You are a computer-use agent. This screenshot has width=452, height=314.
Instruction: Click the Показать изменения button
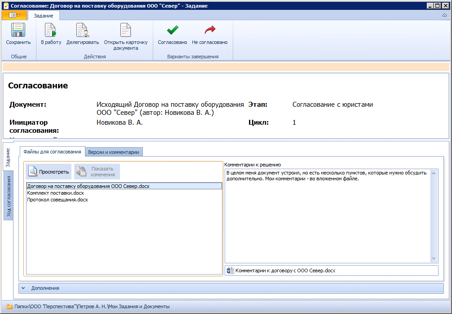point(97,172)
